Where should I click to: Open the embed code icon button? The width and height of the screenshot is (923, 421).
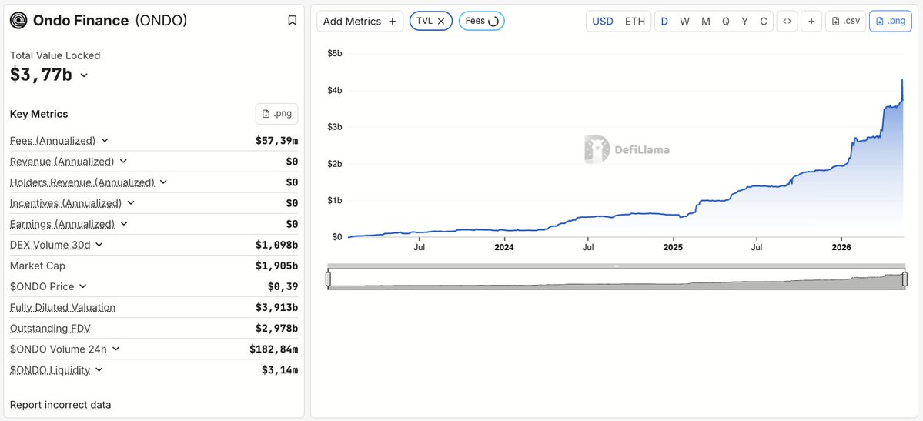point(787,22)
